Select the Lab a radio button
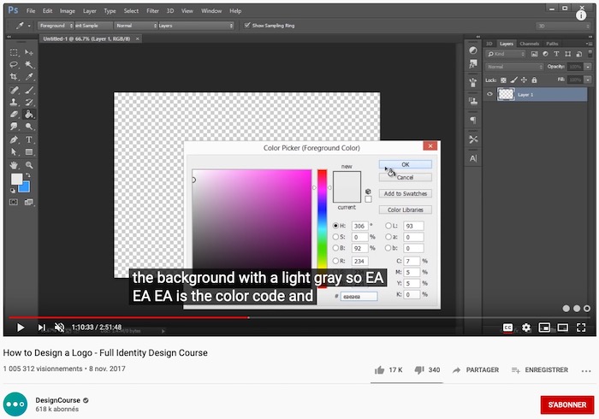The image size is (599, 419). 388,237
